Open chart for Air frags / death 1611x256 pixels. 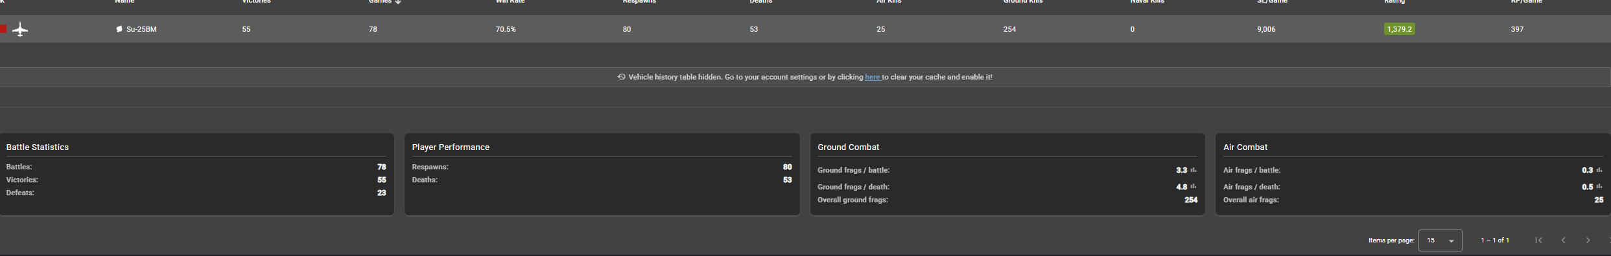[x=1599, y=187]
